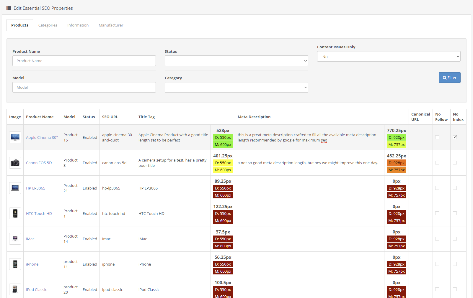Enable No Index for iMac row

[455, 238]
